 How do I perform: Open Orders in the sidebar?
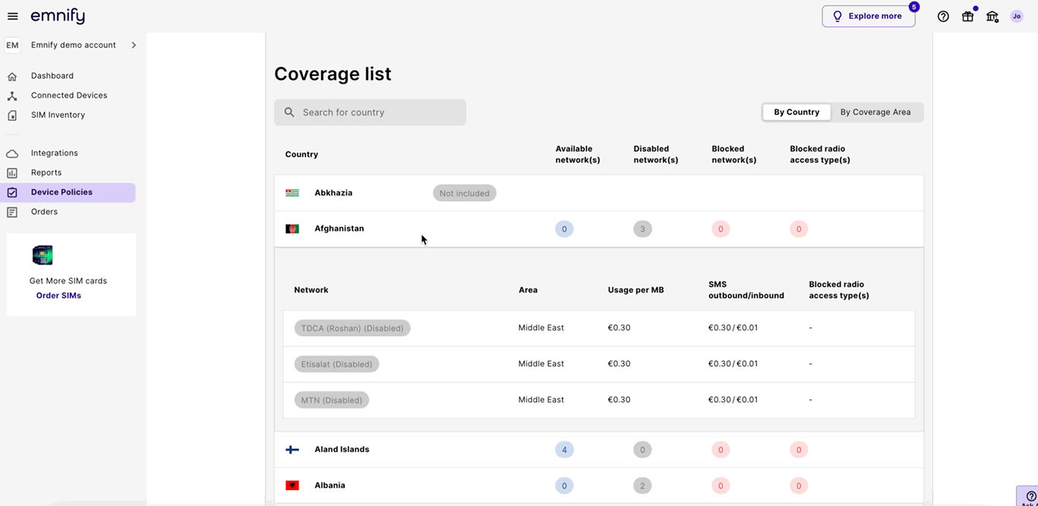tap(44, 212)
